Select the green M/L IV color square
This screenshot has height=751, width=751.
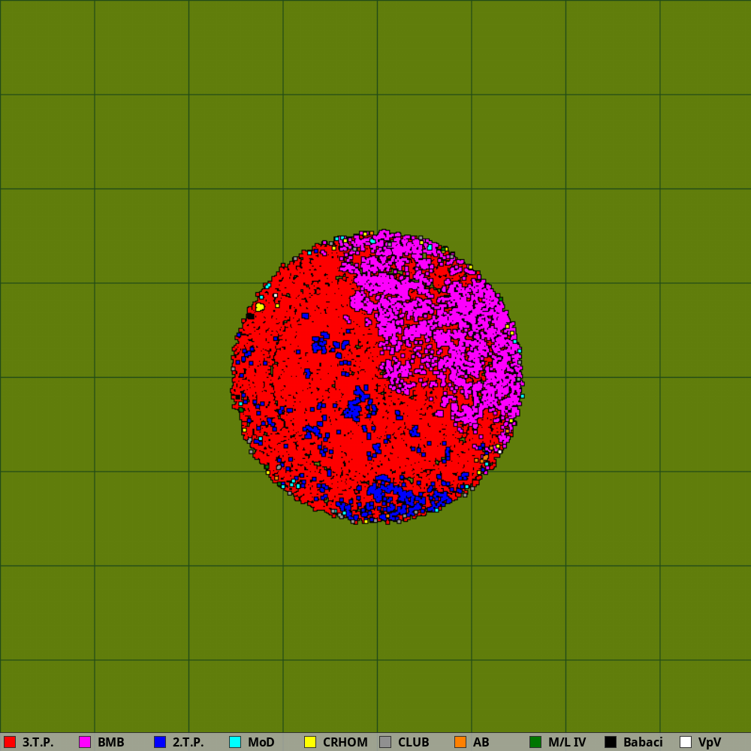[535, 742]
